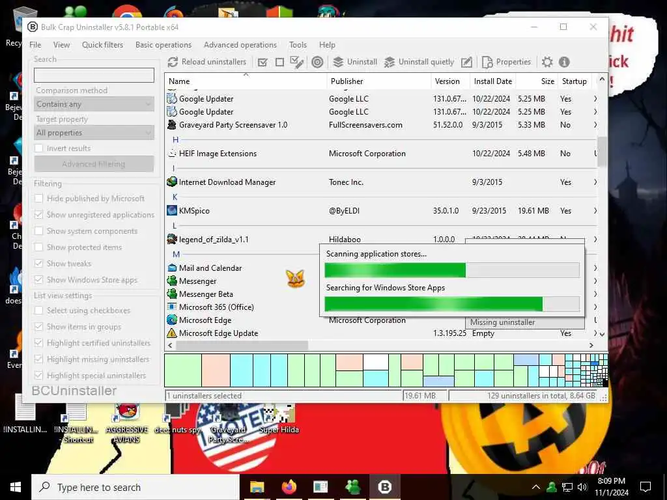Click the Windows Start button
This screenshot has width=667, height=500.
[16, 487]
